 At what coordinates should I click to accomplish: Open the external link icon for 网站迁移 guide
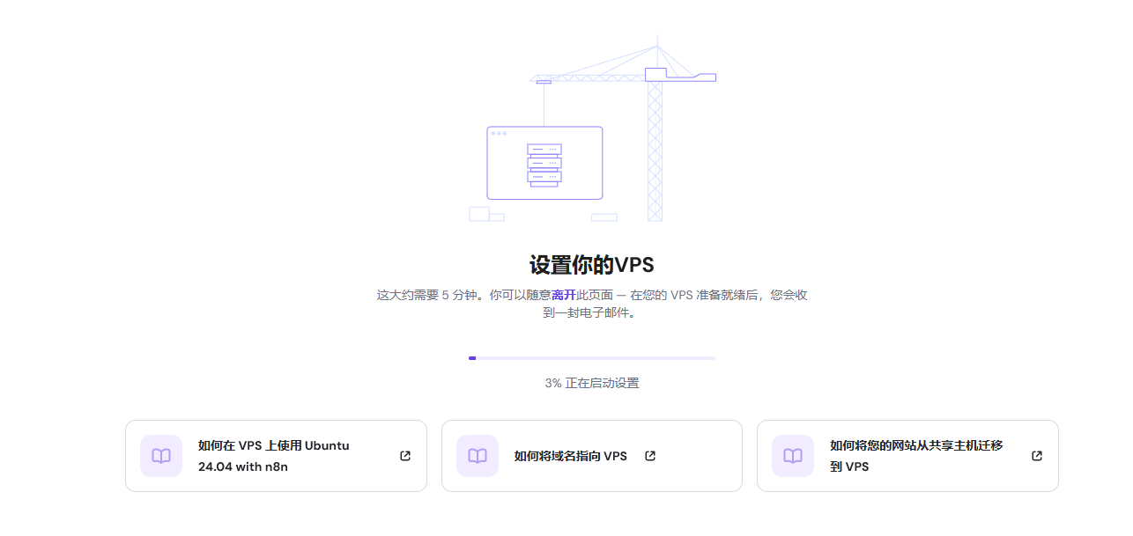[1037, 456]
